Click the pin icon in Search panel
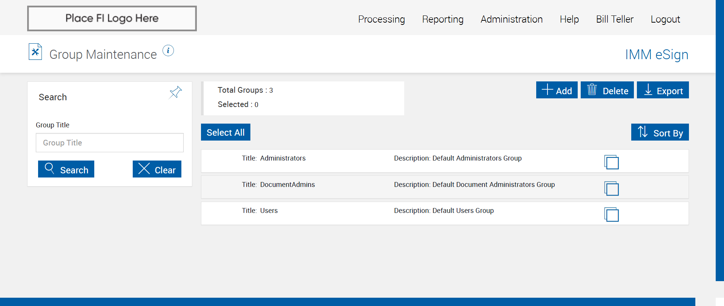Image resolution: width=724 pixels, height=306 pixels. (x=175, y=92)
